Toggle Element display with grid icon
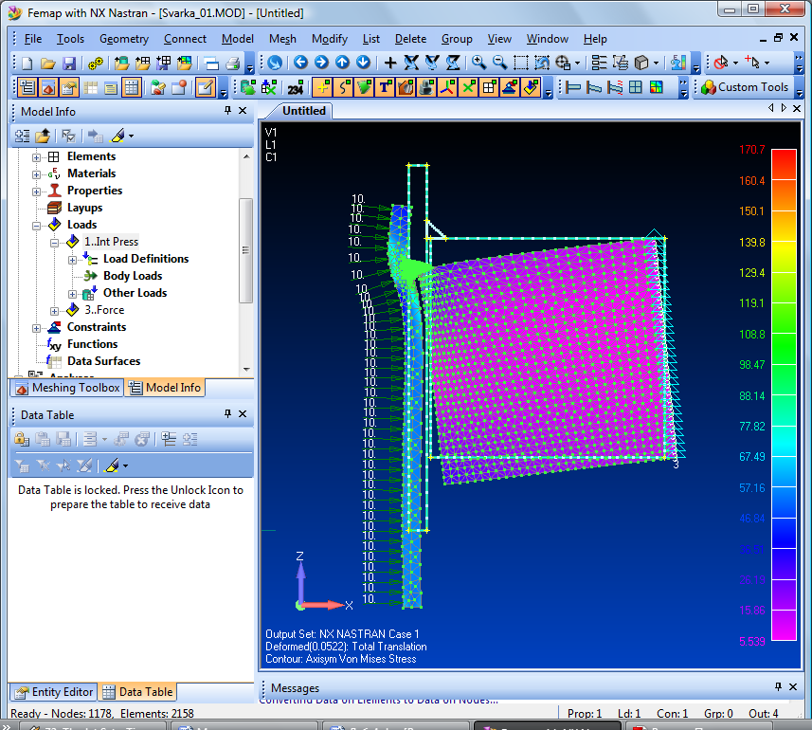 [x=489, y=87]
